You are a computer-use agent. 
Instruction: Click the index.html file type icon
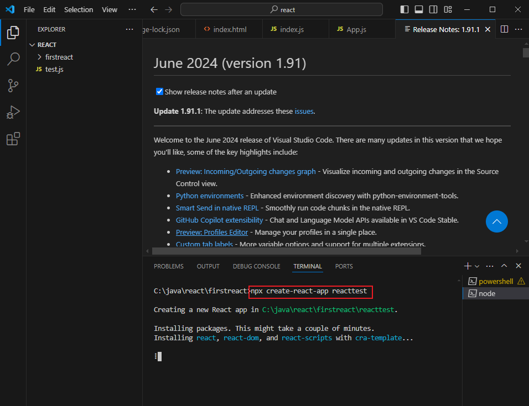207,29
